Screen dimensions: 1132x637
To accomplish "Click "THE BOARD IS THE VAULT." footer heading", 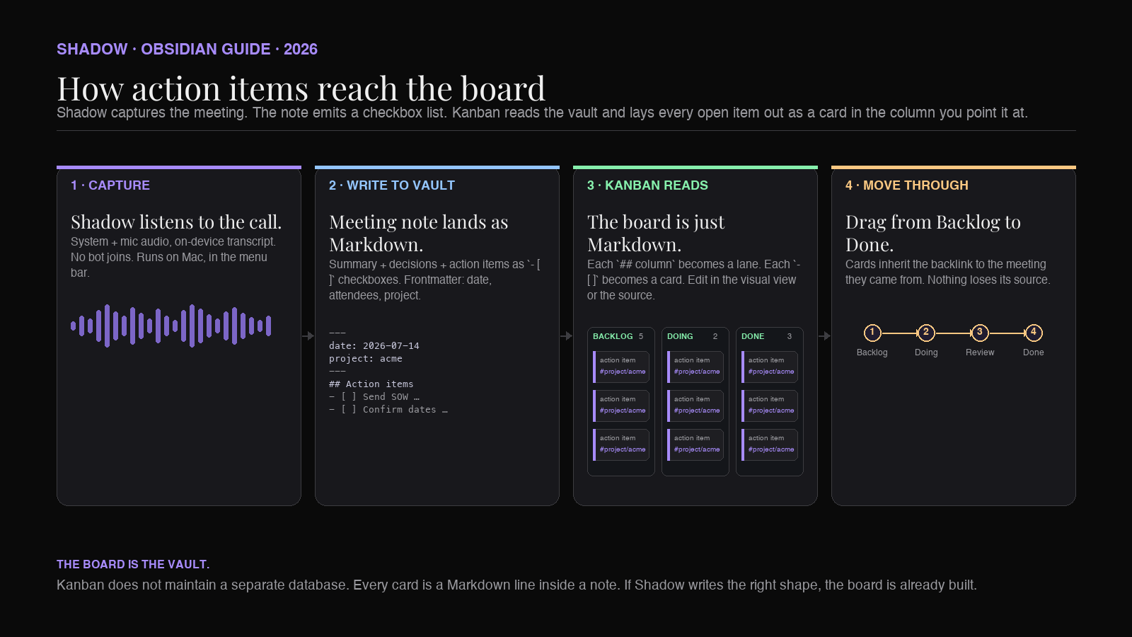I will click(x=133, y=564).
